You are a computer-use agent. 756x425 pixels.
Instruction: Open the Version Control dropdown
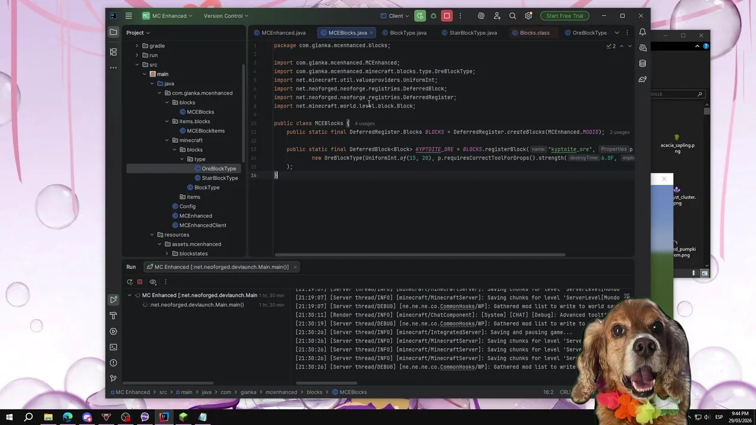coord(226,16)
